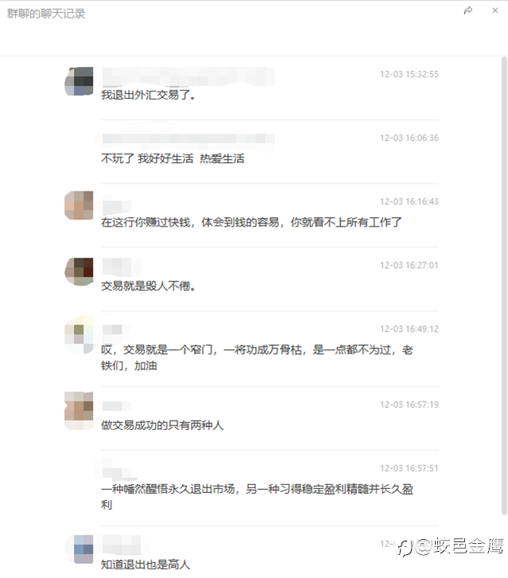Select the message 做交易成功的只有两种人
The width and height of the screenshot is (508, 578).
click(x=162, y=425)
